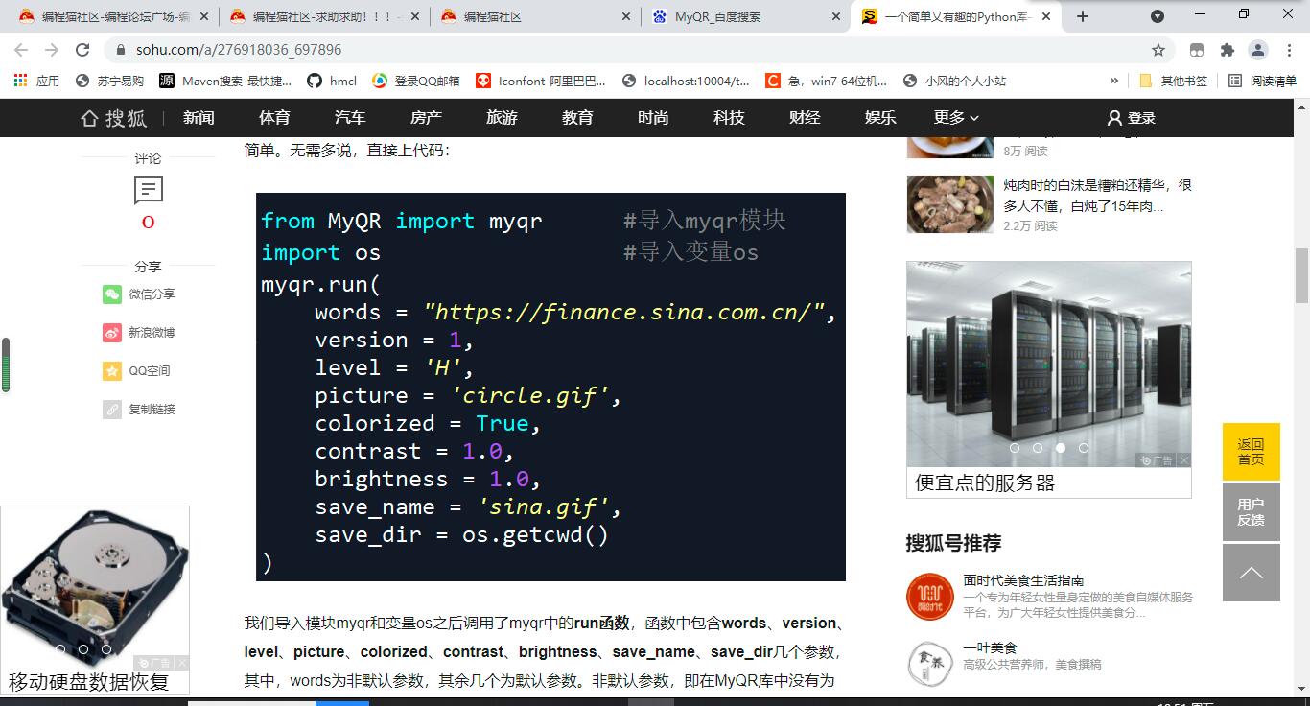Open the Chrome extensions puzzle menu
Image resolution: width=1310 pixels, height=706 pixels.
point(1227,50)
